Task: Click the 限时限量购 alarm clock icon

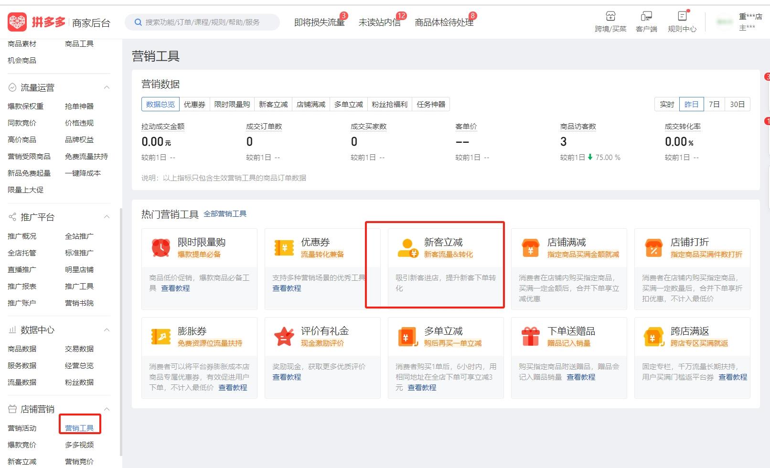Action: pyautogui.click(x=160, y=247)
